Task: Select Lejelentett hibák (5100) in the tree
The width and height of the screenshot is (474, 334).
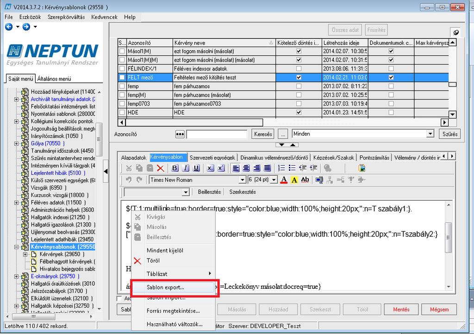Action: click(58, 173)
